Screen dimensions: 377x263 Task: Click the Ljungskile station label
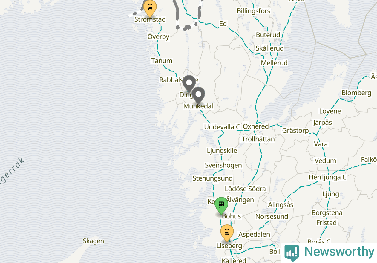click(222, 151)
